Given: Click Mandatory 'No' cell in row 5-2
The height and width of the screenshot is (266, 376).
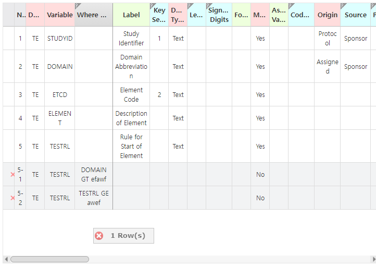Looking at the screenshot, I should click(260, 198).
